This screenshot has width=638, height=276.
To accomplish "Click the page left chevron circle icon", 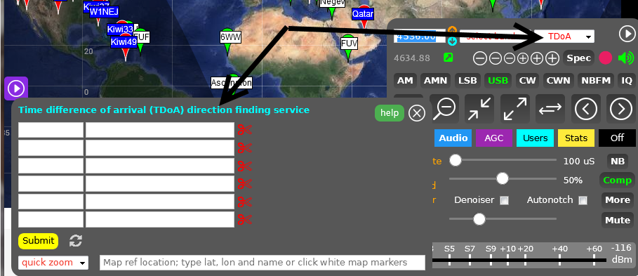I will point(586,109).
